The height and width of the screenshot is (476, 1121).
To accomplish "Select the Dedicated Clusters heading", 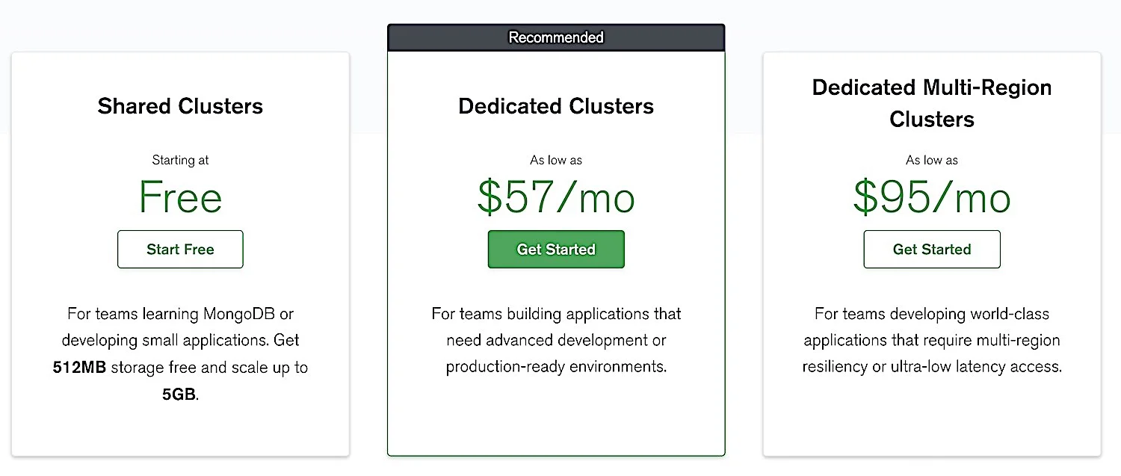I will click(556, 106).
